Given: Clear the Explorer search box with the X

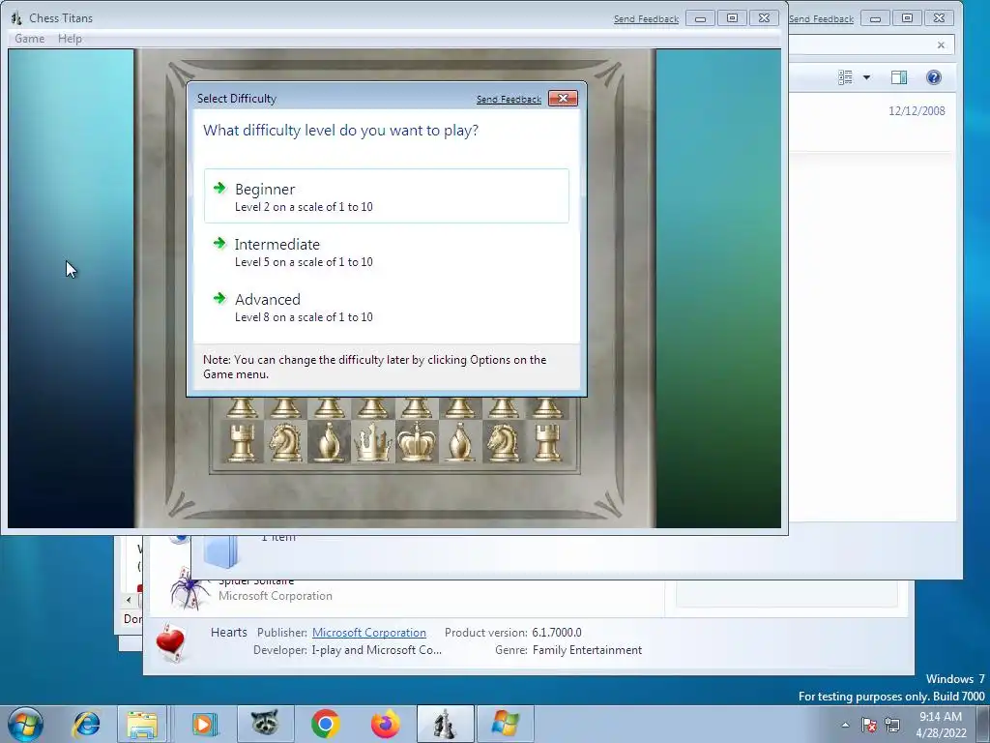Looking at the screenshot, I should coord(941,45).
